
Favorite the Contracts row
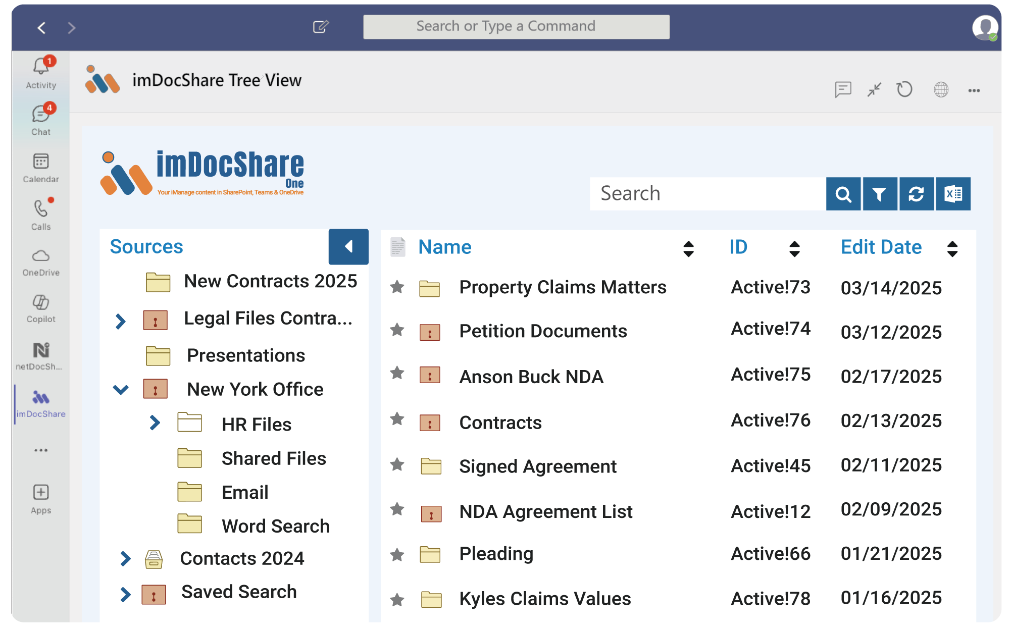(397, 419)
